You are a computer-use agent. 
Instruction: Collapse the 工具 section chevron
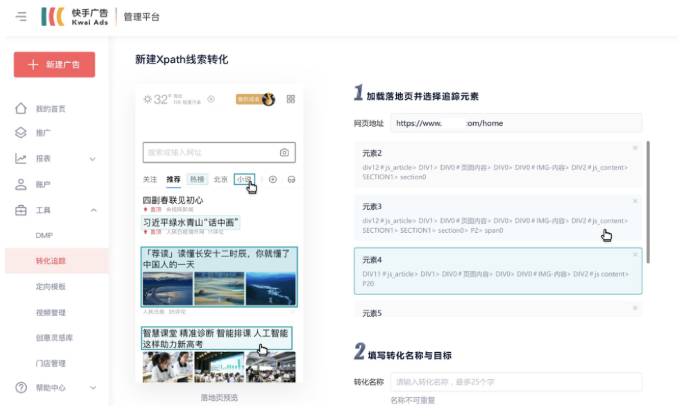coord(93,211)
